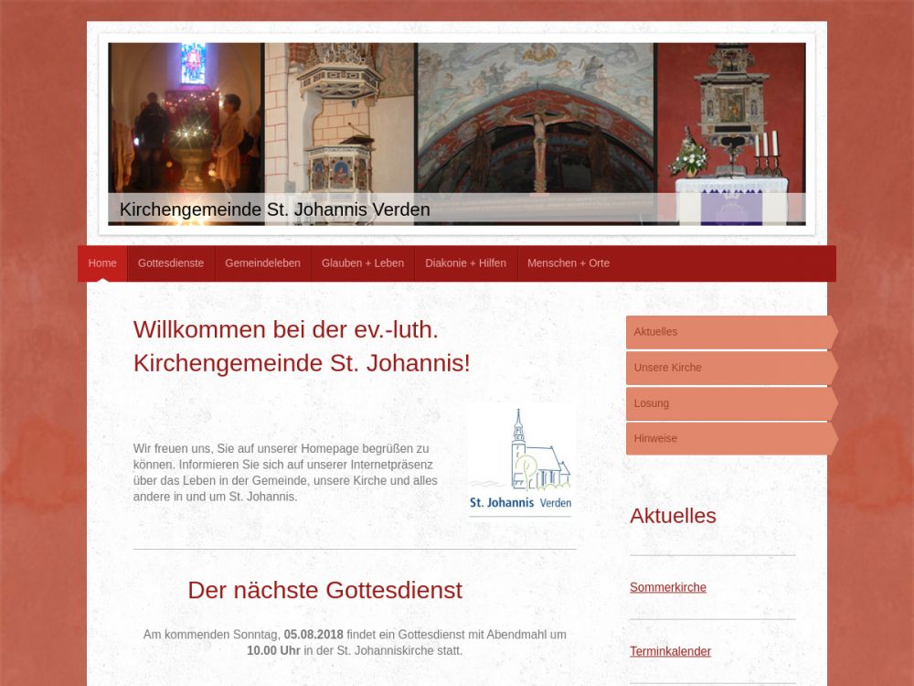The height and width of the screenshot is (686, 914).
Task: Click the Aktuelles section heading in sidebar
Action: pyautogui.click(x=673, y=516)
